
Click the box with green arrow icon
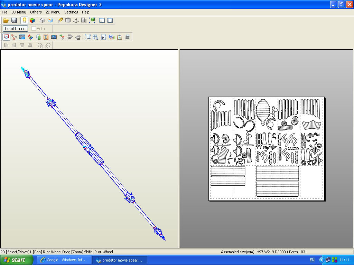[62, 37]
